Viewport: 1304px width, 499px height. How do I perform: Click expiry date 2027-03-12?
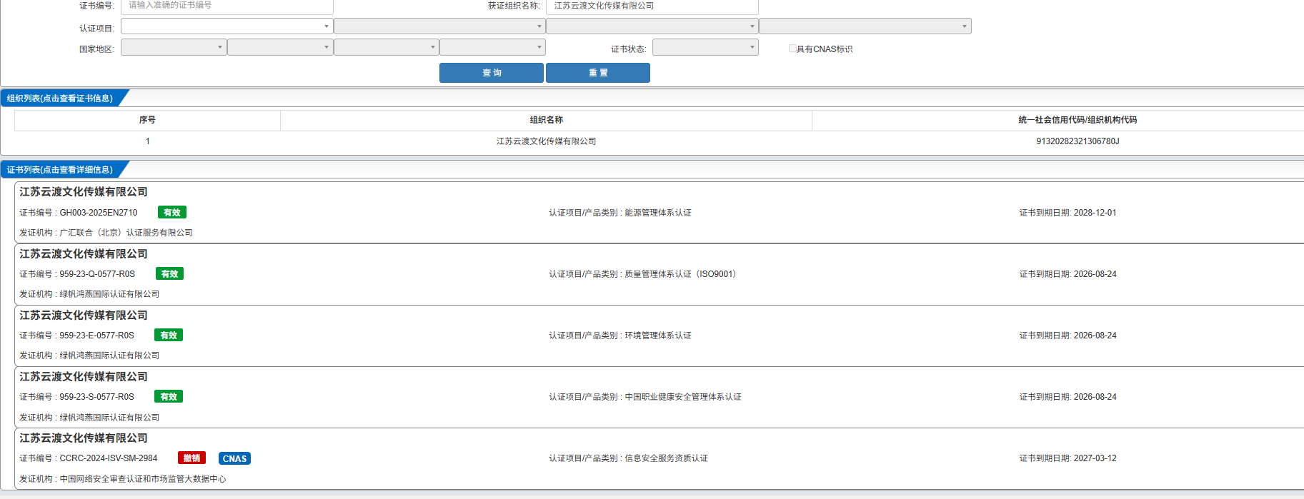tap(1095, 458)
